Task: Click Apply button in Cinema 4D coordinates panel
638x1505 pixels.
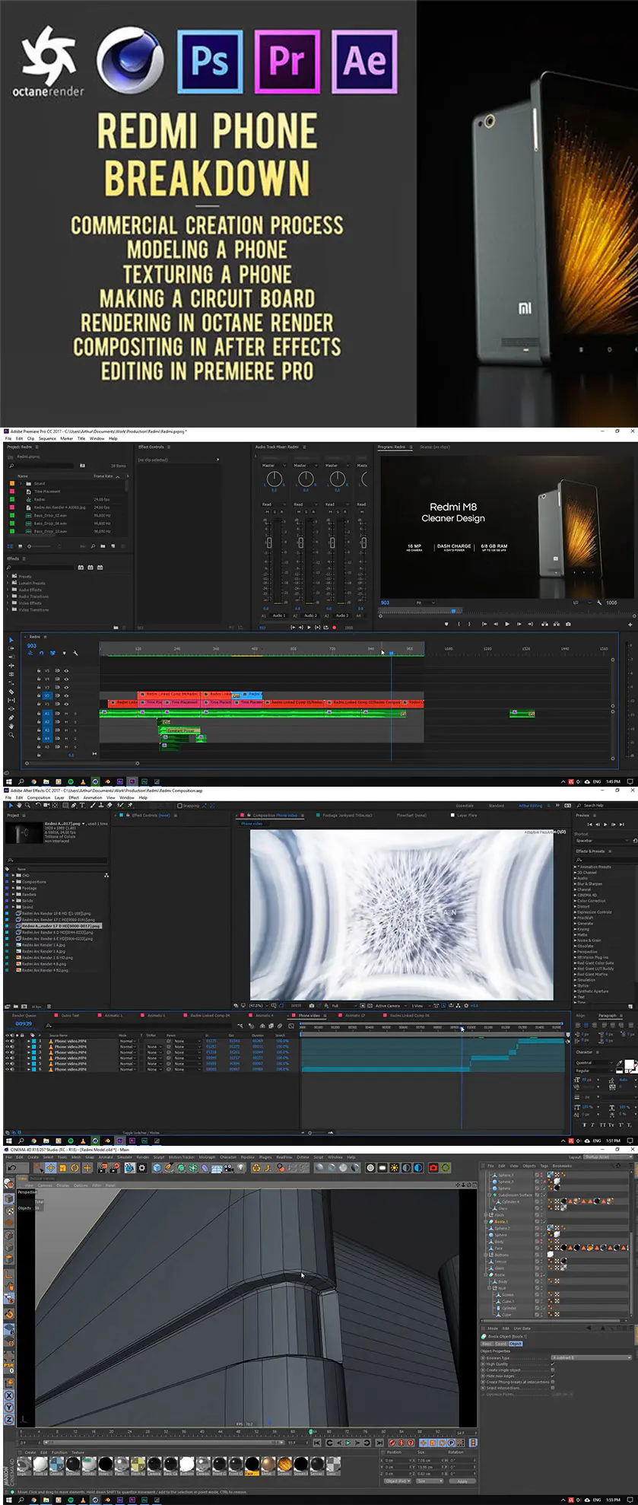Action: [x=462, y=1481]
